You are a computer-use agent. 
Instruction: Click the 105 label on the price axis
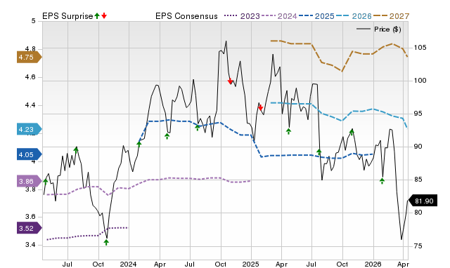pos(420,48)
